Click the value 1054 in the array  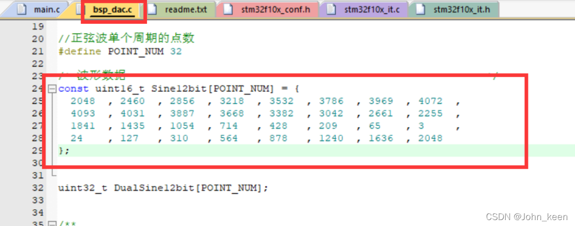coord(182,126)
